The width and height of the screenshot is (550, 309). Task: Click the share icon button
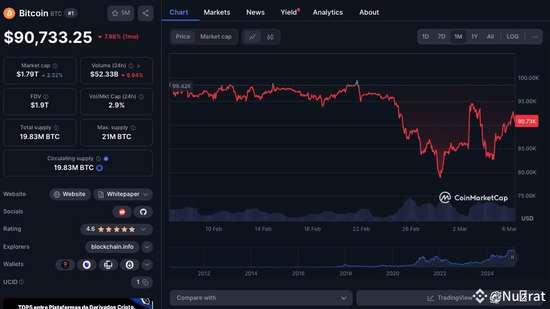tap(145, 14)
